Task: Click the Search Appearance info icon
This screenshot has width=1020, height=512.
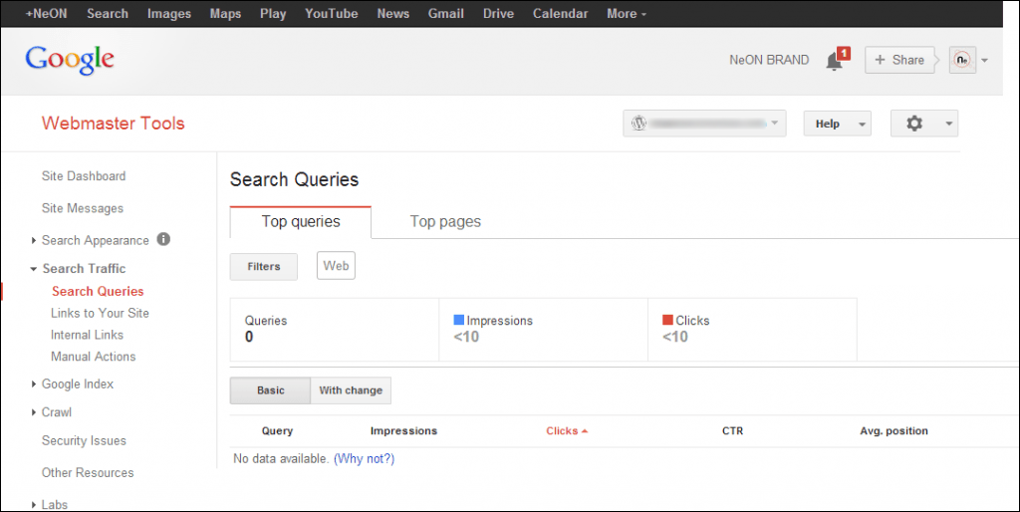Action: (x=163, y=240)
